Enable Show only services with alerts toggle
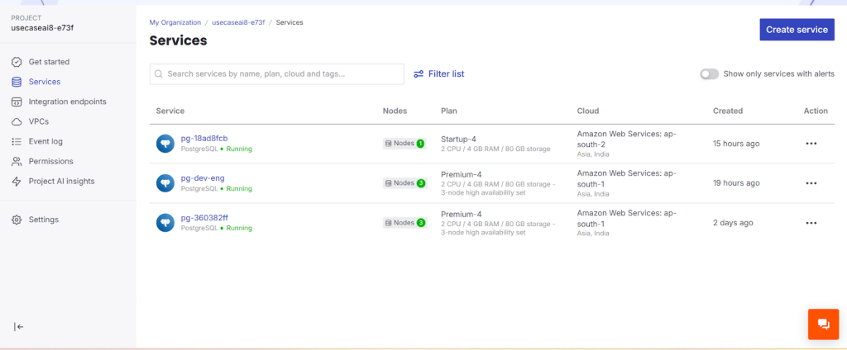Image resolution: width=847 pixels, height=350 pixels. [709, 73]
